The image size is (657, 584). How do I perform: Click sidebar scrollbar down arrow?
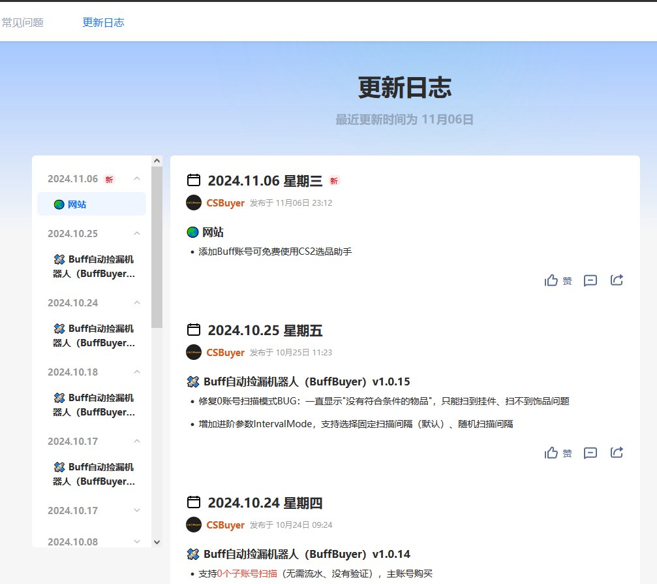coord(157,542)
